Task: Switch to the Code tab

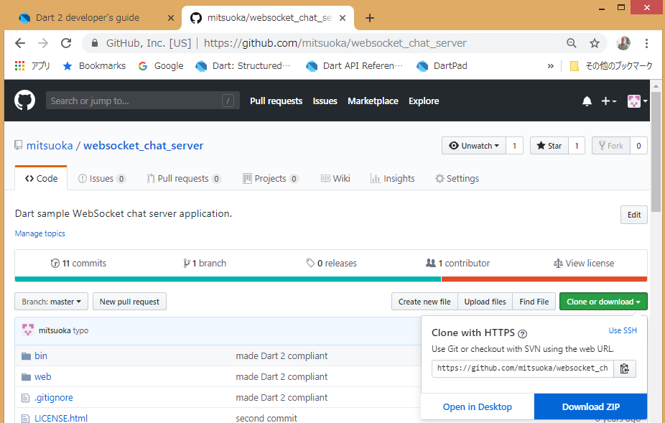Action: pyautogui.click(x=41, y=178)
